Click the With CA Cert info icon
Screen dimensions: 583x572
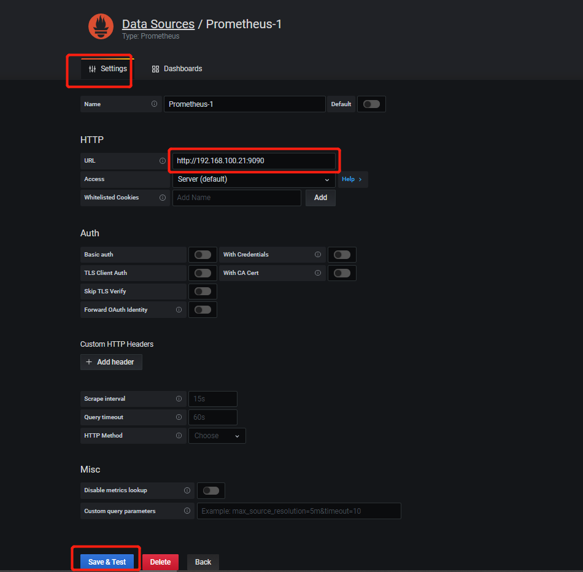click(x=318, y=273)
